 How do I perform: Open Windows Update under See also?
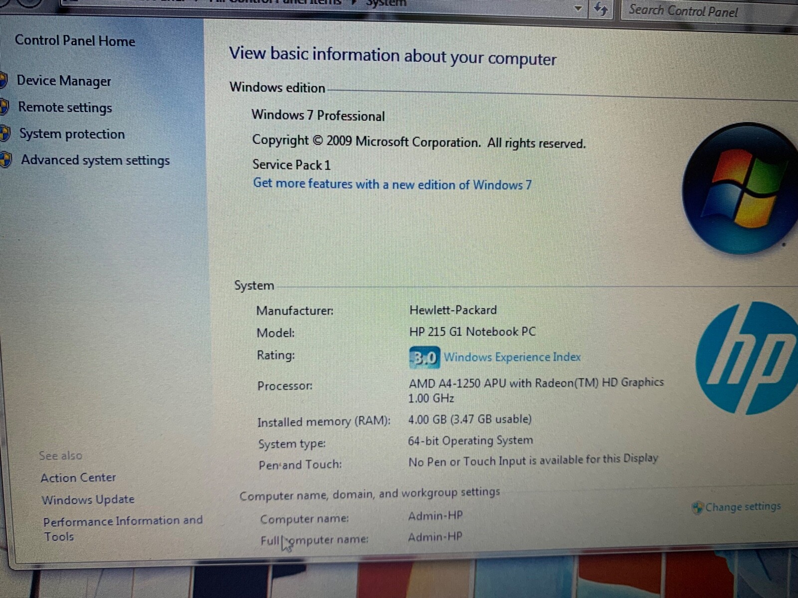pos(88,500)
